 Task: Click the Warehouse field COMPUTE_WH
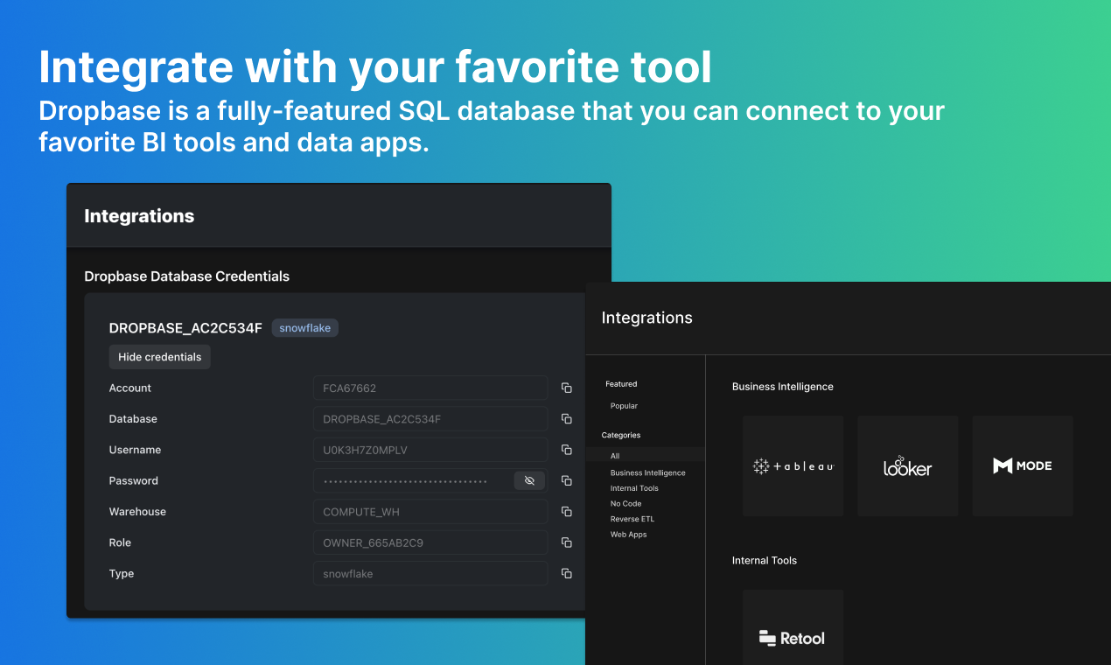pos(430,512)
